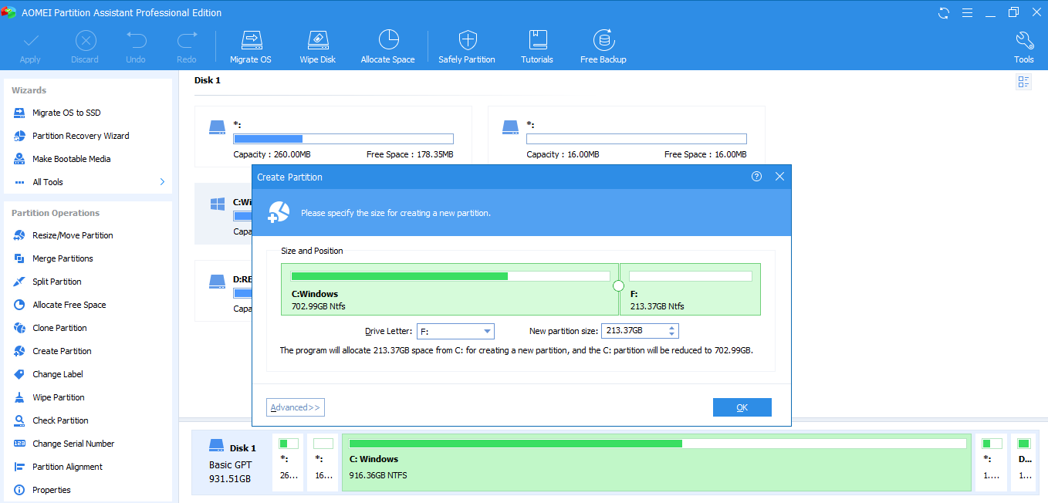Click the partition size slider handle
Image resolution: width=1048 pixels, height=503 pixels.
pos(618,286)
